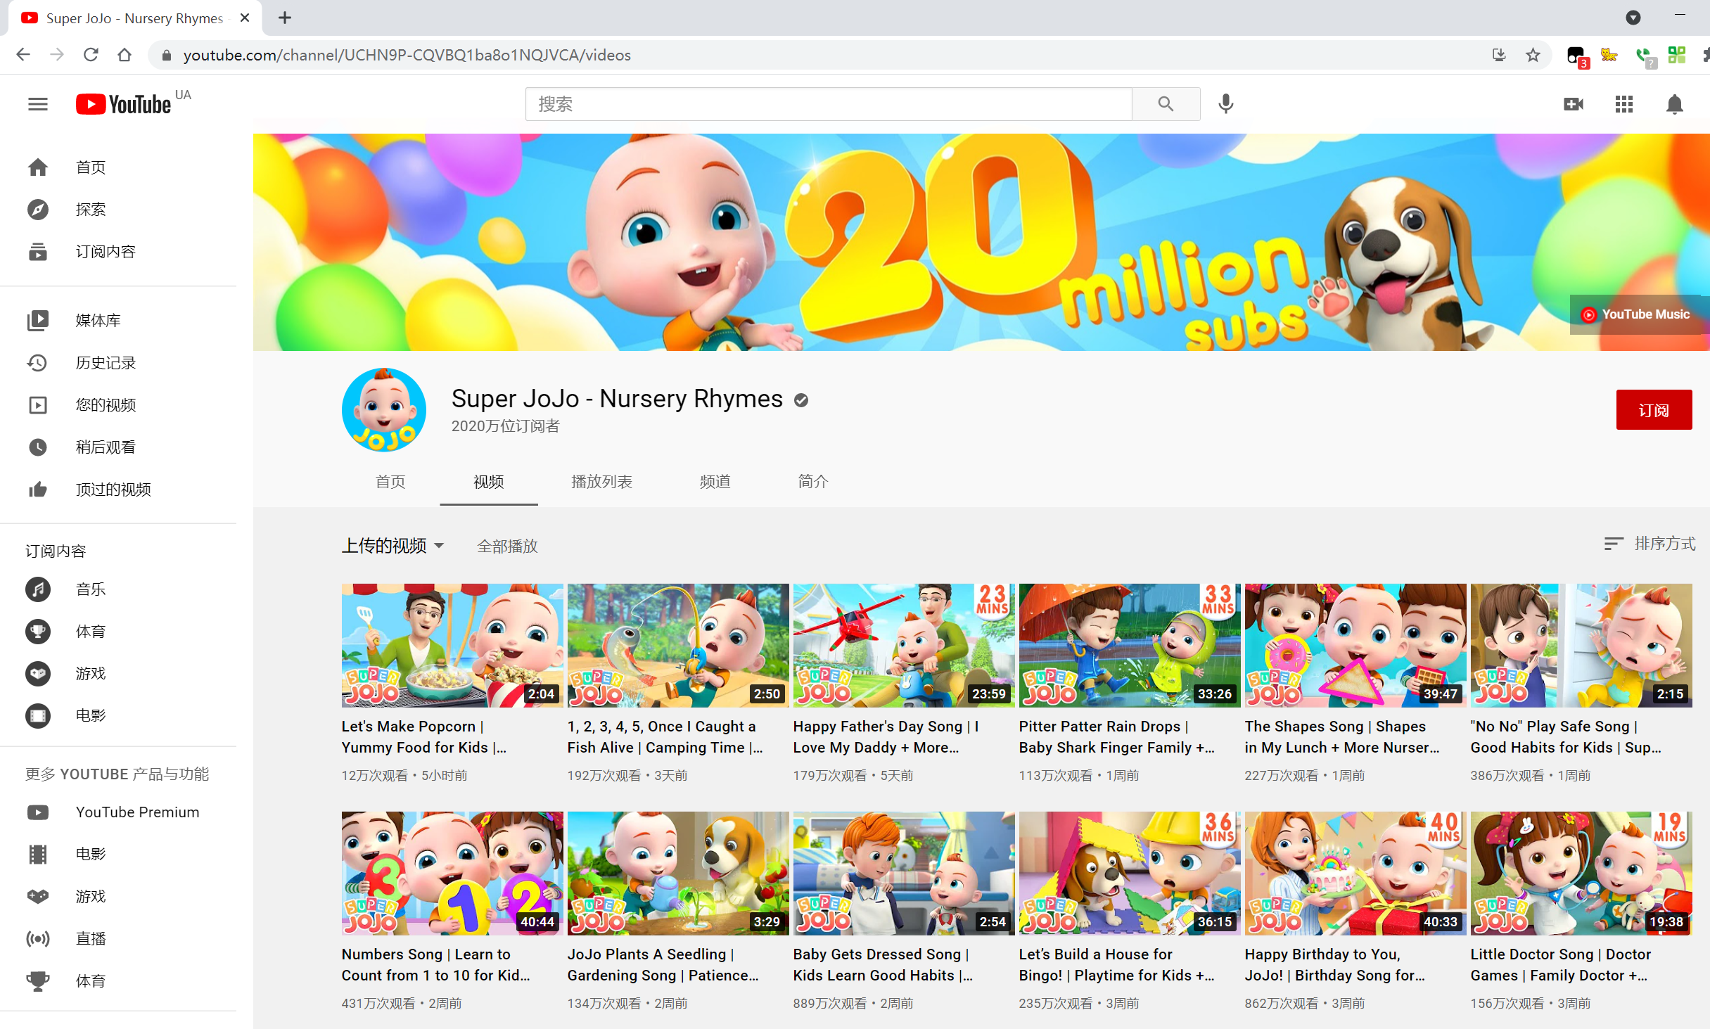Open the Pitter Patter Rain Drops title

click(1116, 736)
